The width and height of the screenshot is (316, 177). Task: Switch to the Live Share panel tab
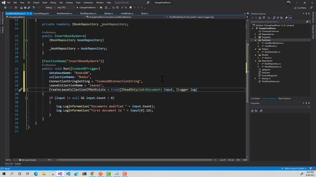(x=255, y=98)
